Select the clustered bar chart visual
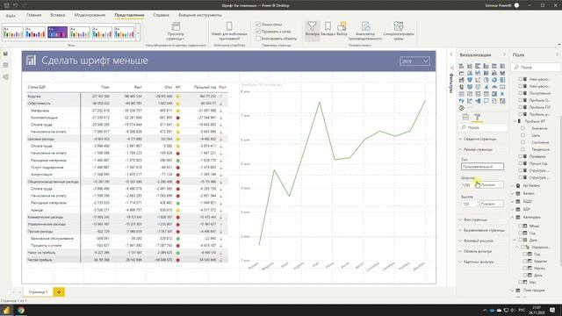 click(478, 66)
